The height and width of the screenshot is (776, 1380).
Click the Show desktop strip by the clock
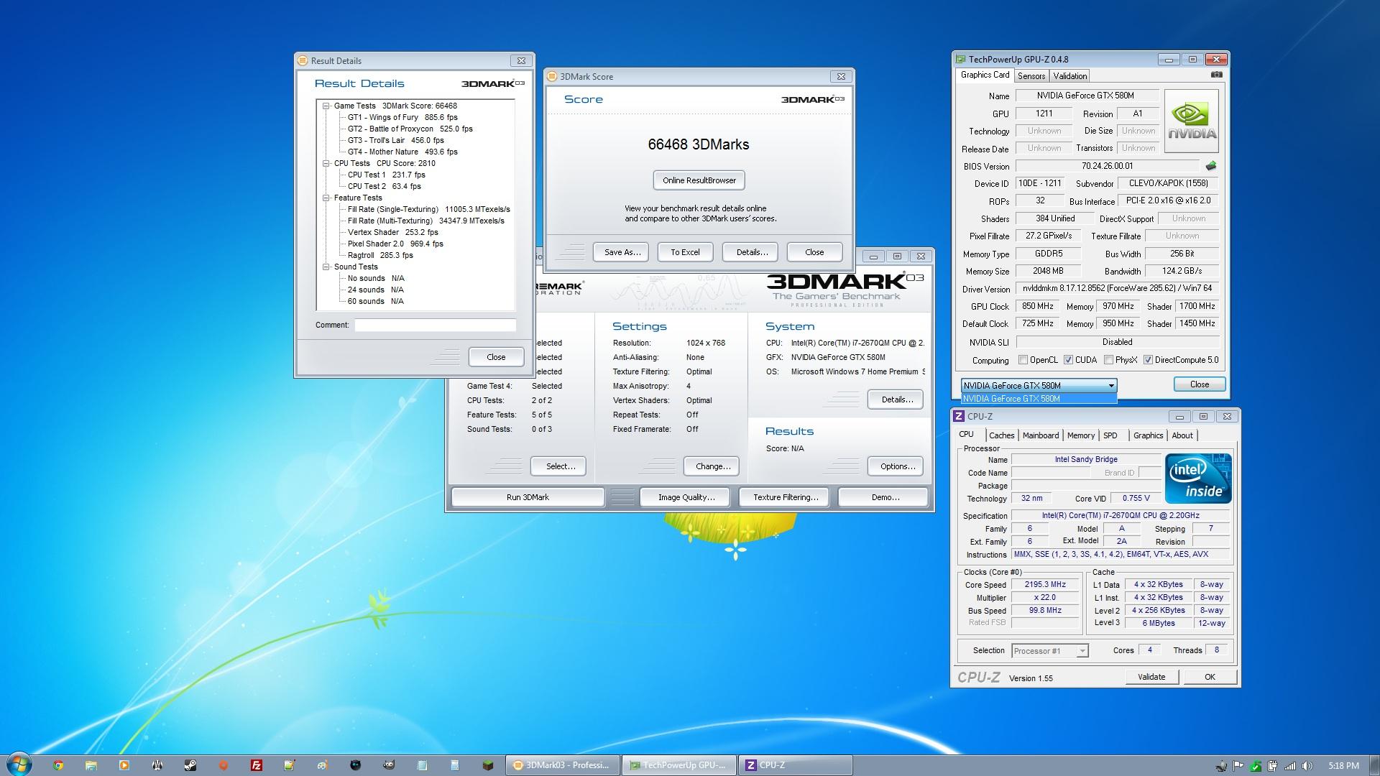coord(1374,765)
